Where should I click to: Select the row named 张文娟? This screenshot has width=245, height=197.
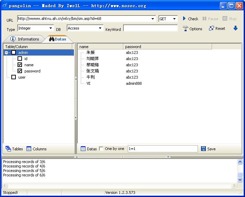coord(92,71)
